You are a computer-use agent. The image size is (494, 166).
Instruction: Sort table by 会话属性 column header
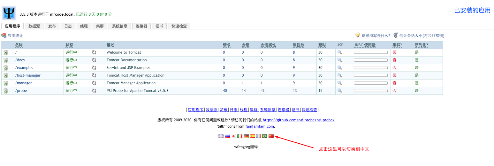tap(268, 45)
